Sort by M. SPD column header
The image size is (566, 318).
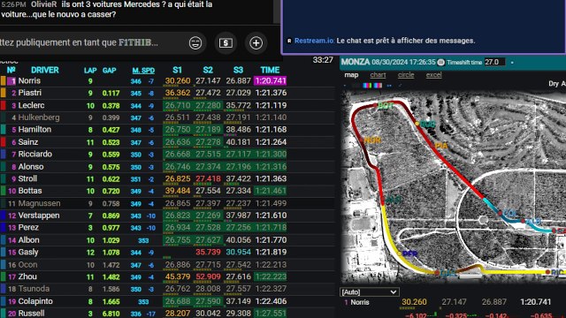pyautogui.click(x=143, y=71)
